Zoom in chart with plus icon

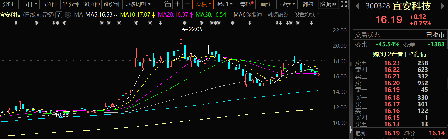tap(177, 4)
